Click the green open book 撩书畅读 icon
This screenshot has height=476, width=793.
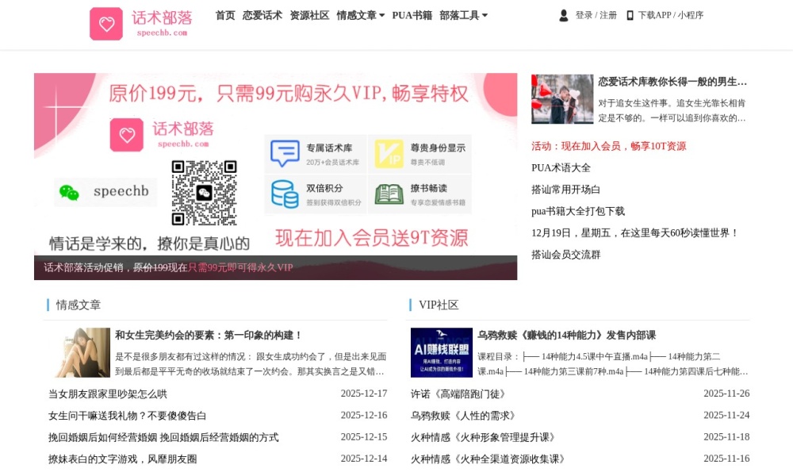coord(389,194)
